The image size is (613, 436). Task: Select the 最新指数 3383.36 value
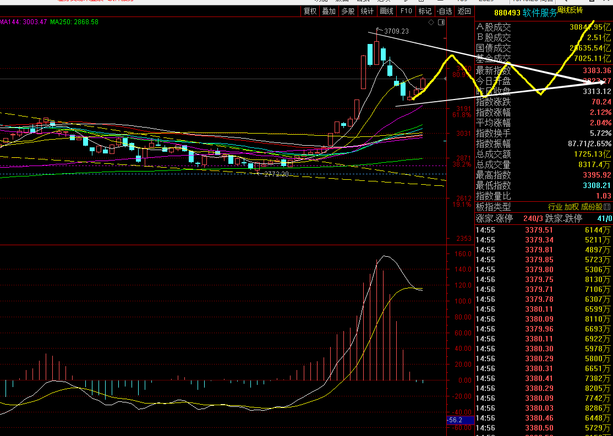point(596,71)
